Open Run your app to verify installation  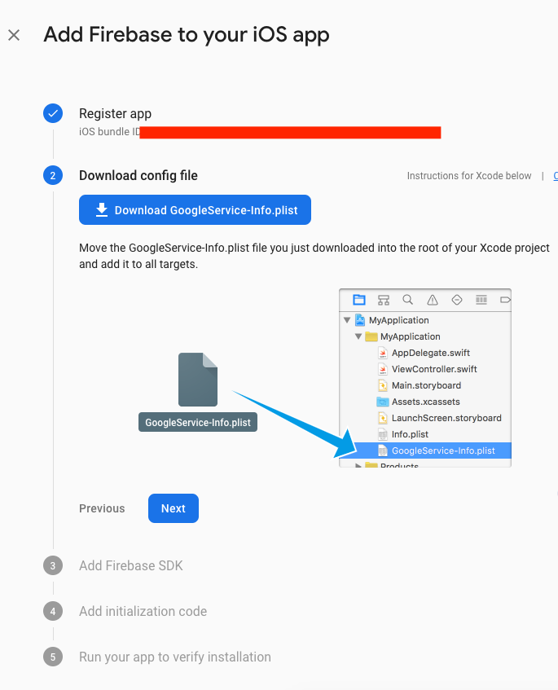coord(175,657)
